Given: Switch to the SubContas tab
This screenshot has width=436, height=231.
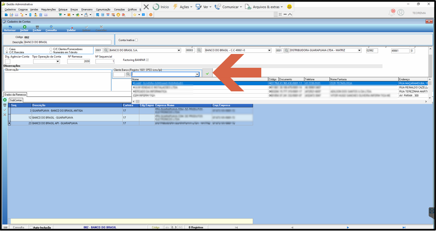Looking at the screenshot, I should (x=16, y=100).
